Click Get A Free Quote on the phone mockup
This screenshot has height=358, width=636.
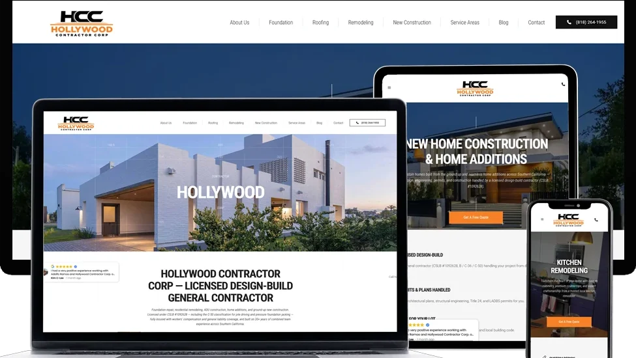point(569,322)
